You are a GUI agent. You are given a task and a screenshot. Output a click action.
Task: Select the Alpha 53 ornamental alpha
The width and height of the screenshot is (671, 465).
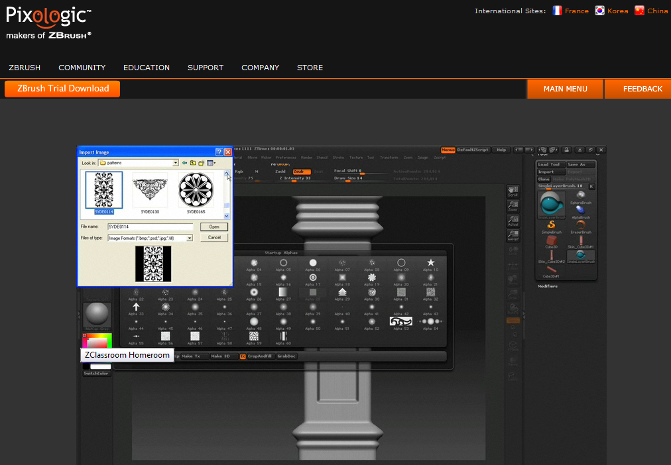pos(401,323)
